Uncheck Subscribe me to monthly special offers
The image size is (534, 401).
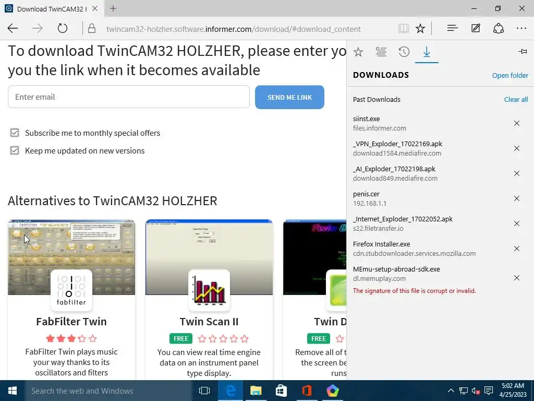point(14,133)
